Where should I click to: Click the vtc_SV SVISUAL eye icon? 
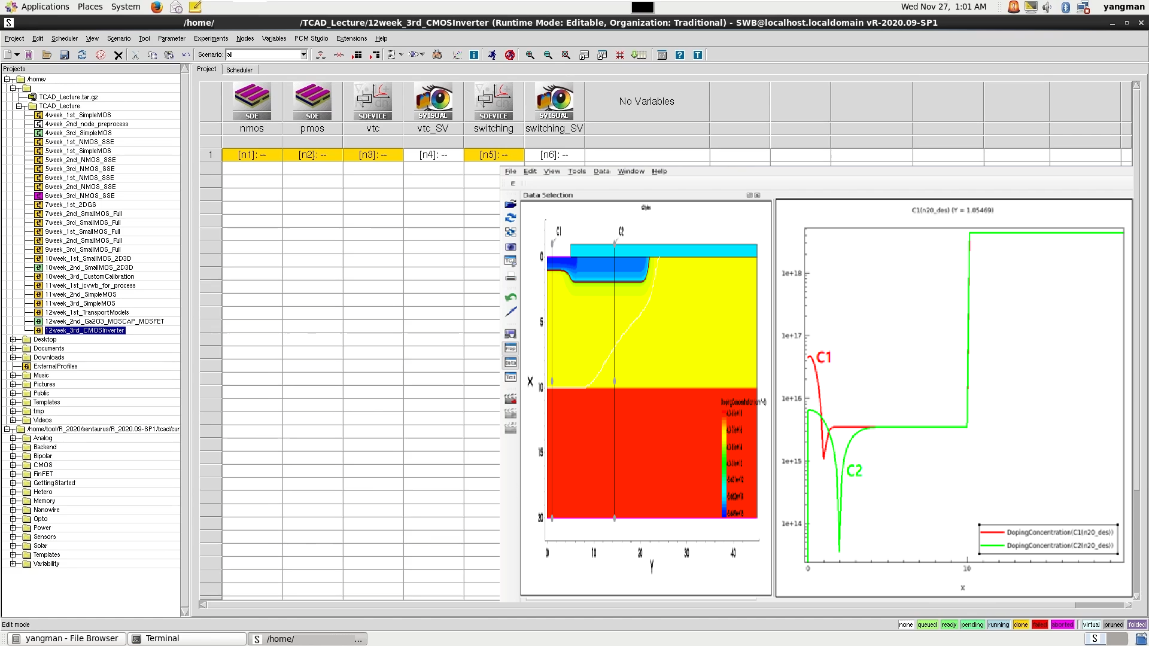point(433,102)
